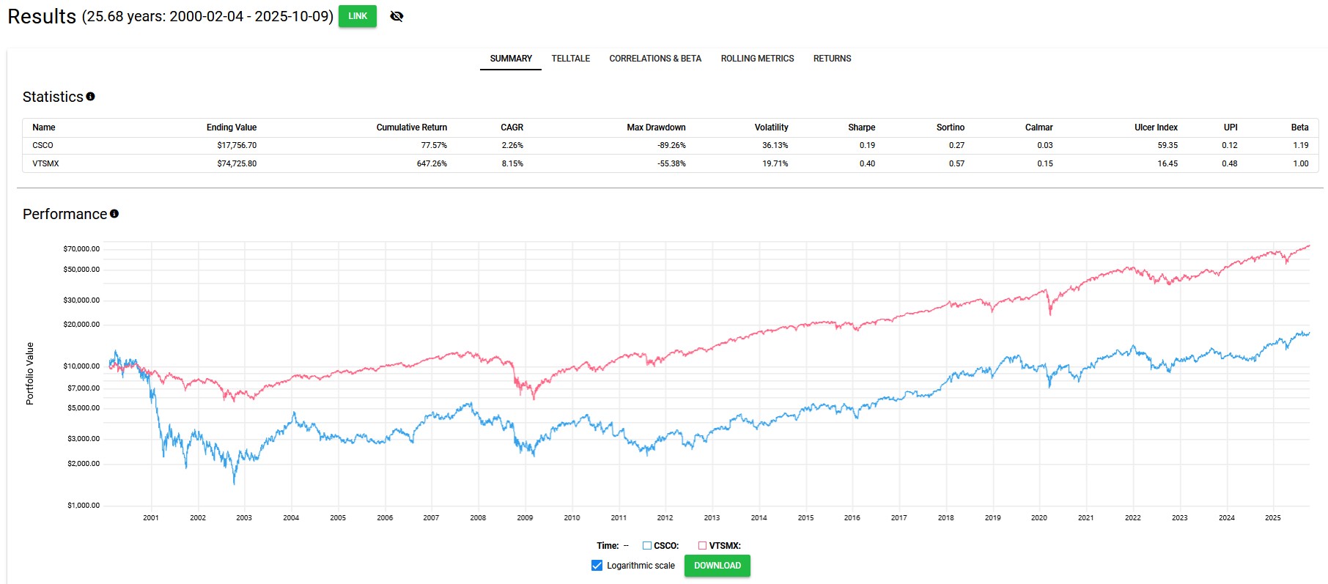1328x584 pixels.
Task: Click VTSMX max drawdown -55.38%
Action: tap(671, 163)
